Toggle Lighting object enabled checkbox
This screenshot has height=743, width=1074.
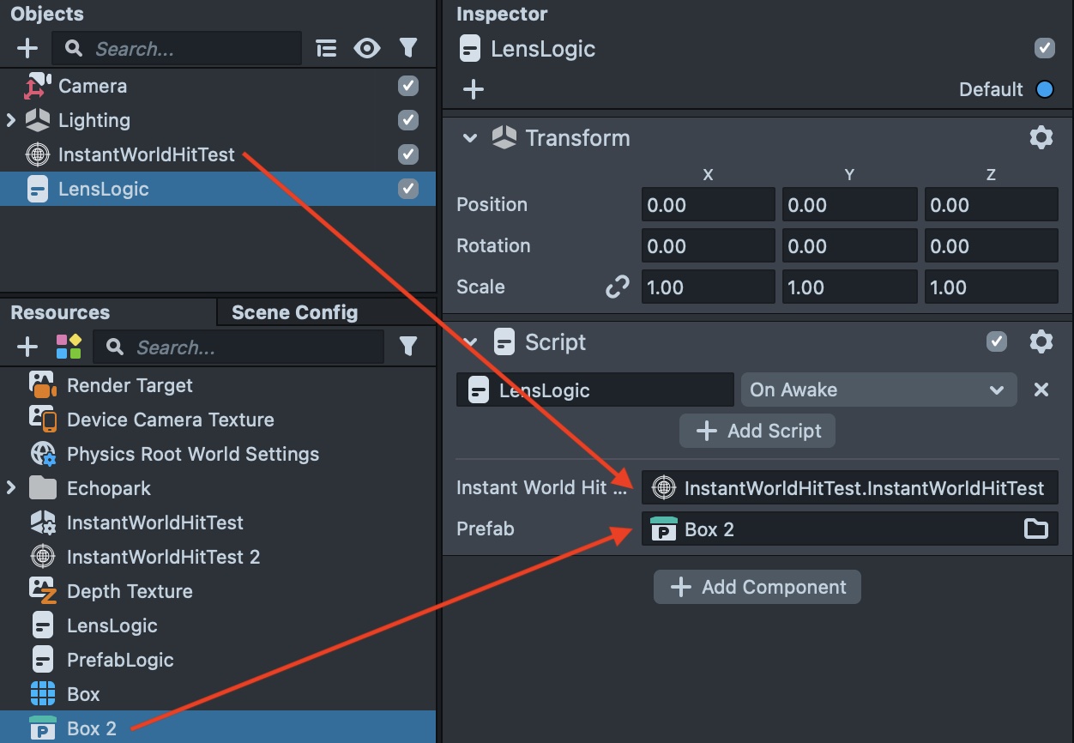click(x=408, y=120)
